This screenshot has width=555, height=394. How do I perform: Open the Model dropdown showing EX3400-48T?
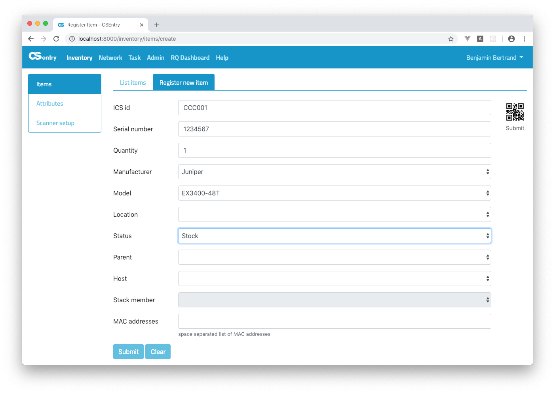(x=335, y=193)
